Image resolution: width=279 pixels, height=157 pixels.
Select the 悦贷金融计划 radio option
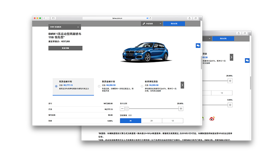click(56, 86)
